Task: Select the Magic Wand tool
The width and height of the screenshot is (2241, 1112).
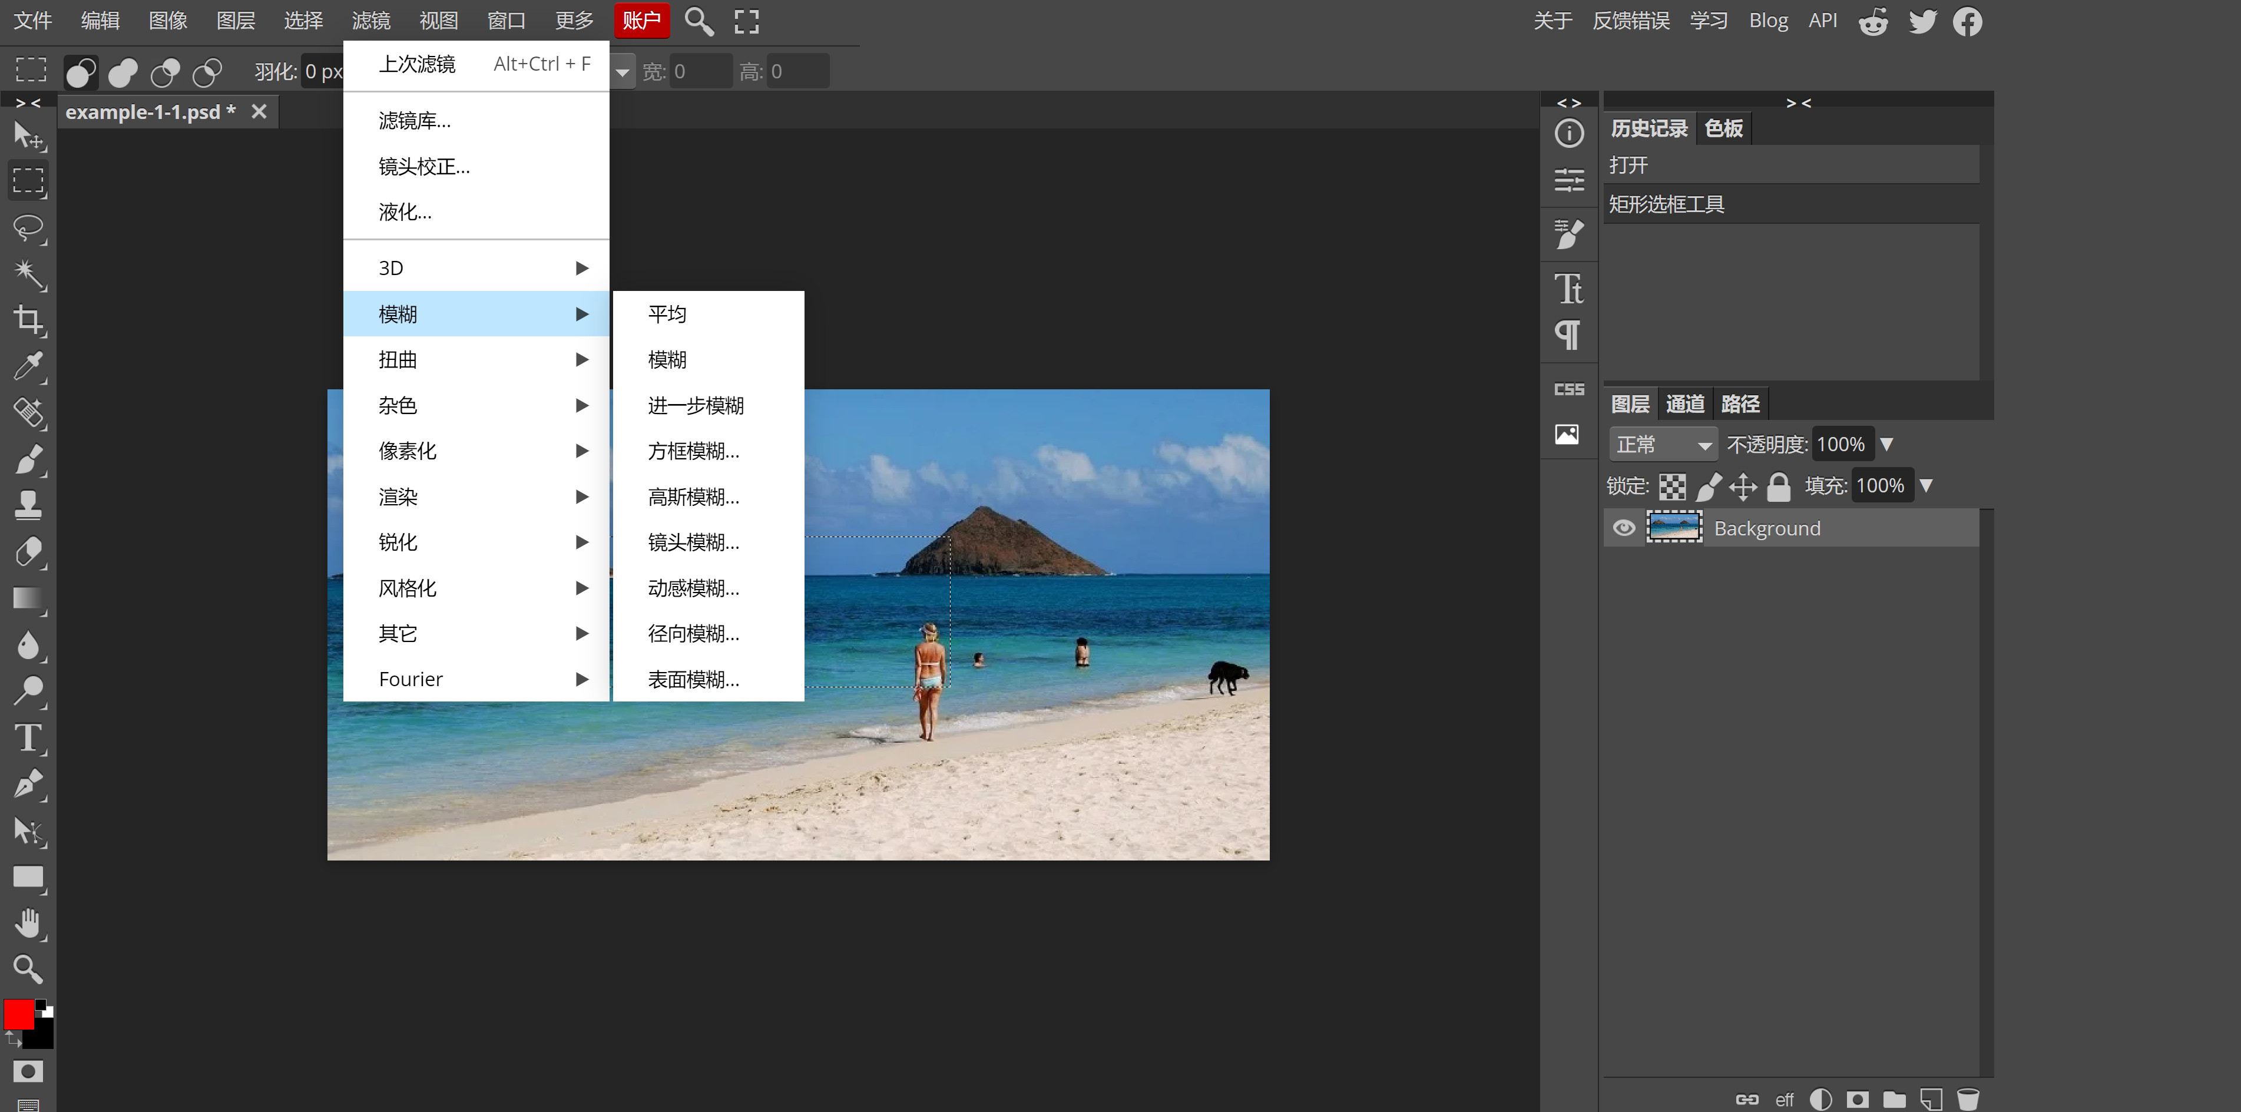Action: coord(28,274)
